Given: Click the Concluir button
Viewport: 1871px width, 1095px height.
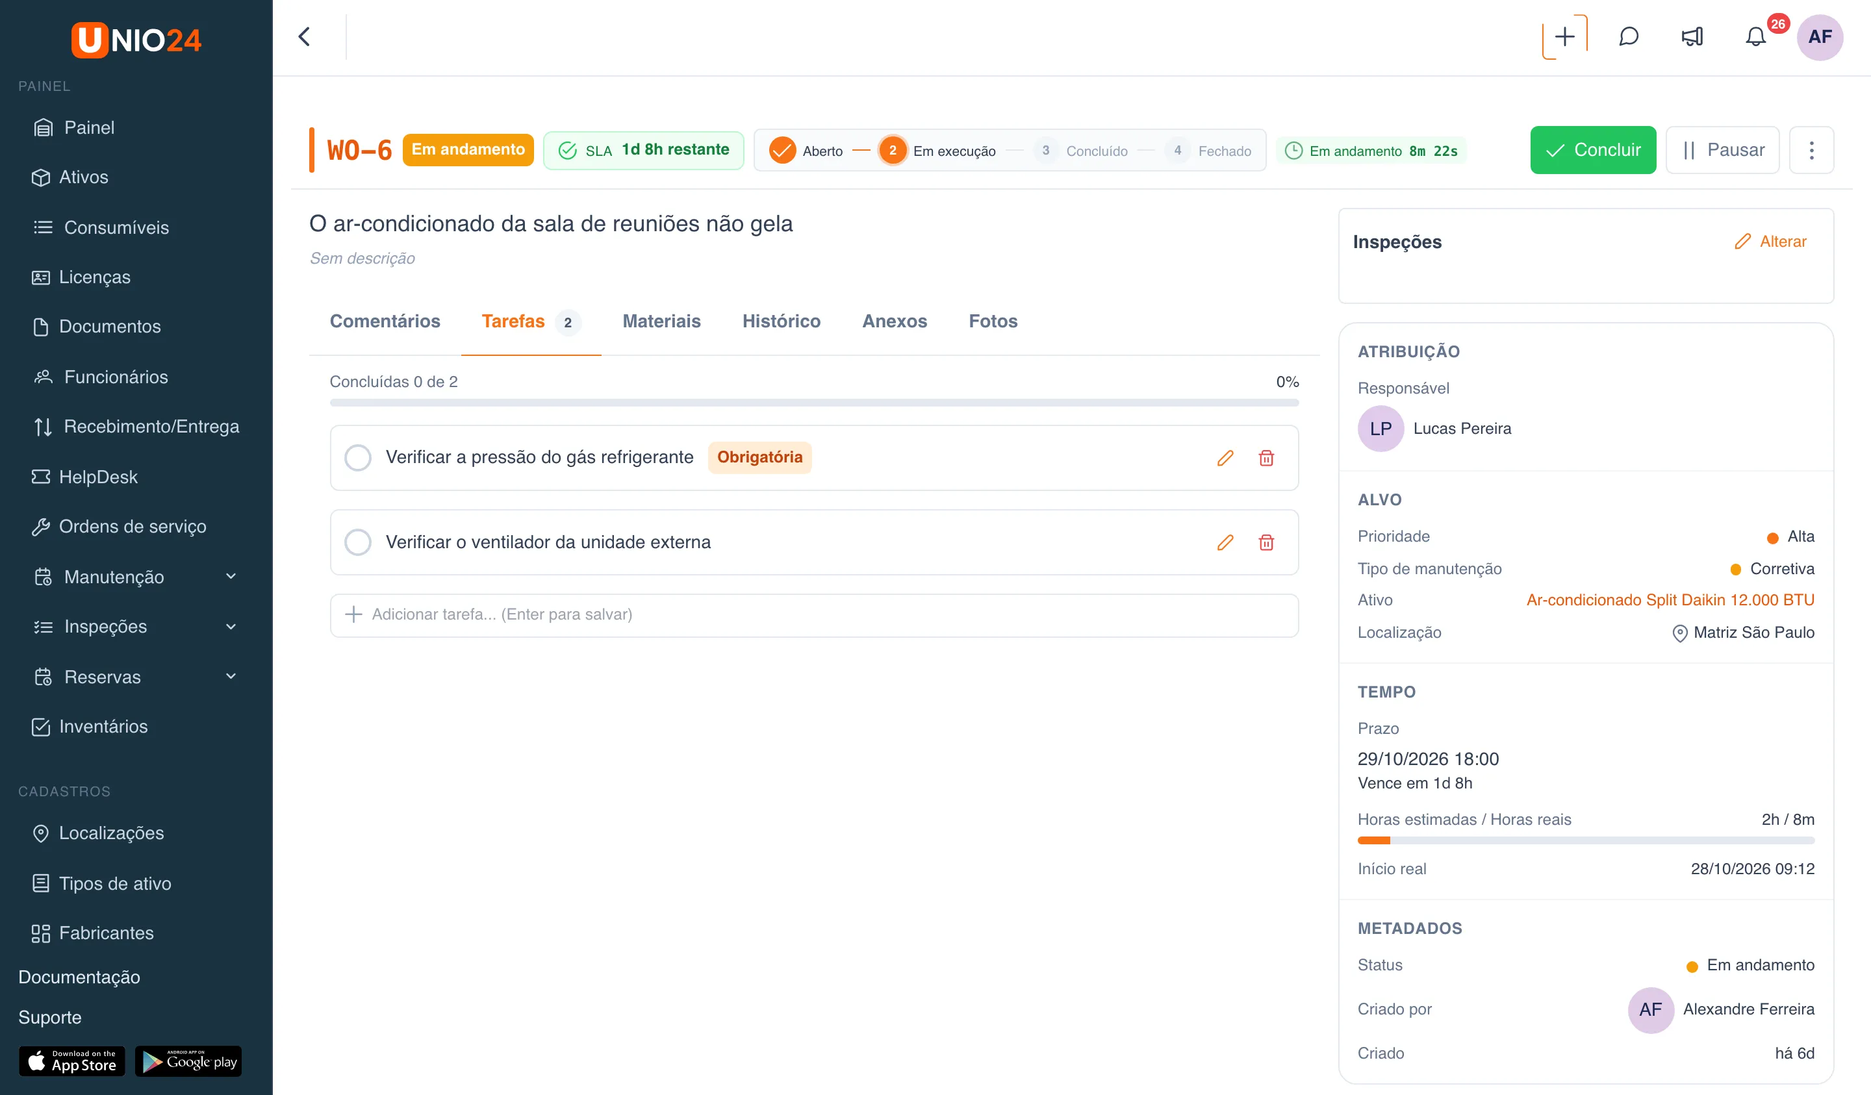Looking at the screenshot, I should (x=1592, y=150).
